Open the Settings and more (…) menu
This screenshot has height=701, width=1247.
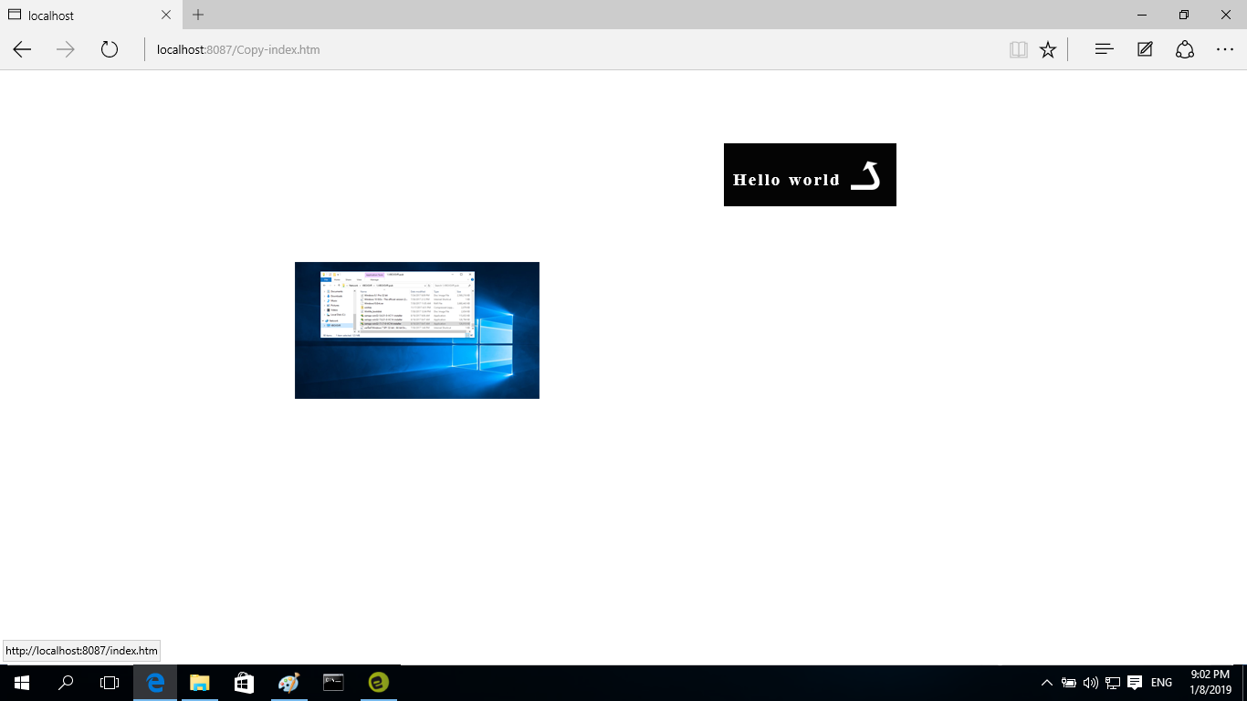pos(1225,50)
